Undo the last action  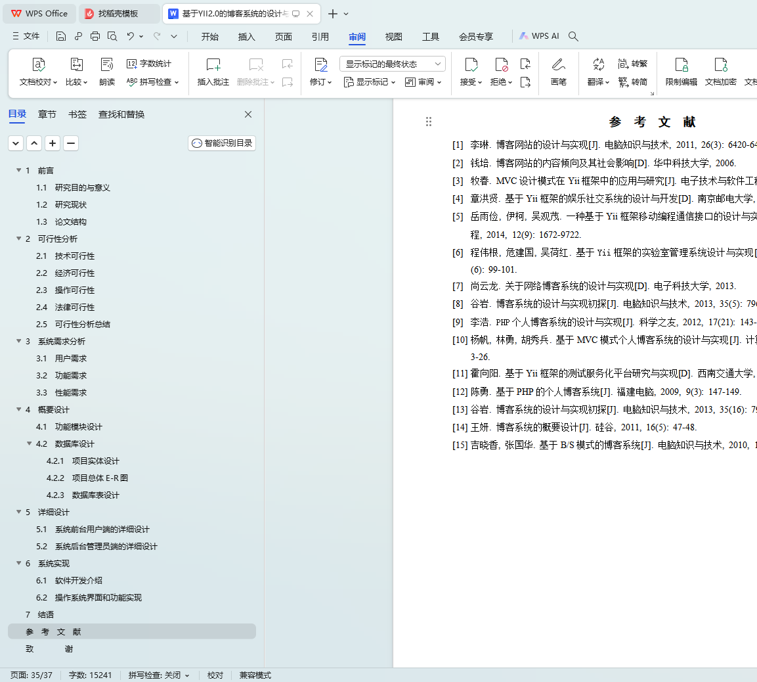click(x=131, y=36)
